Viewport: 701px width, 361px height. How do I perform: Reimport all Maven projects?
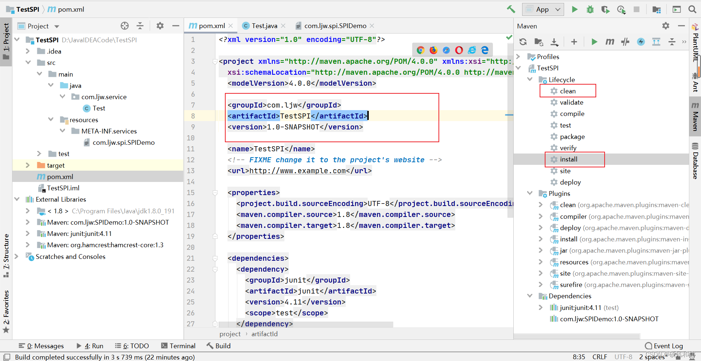point(523,42)
